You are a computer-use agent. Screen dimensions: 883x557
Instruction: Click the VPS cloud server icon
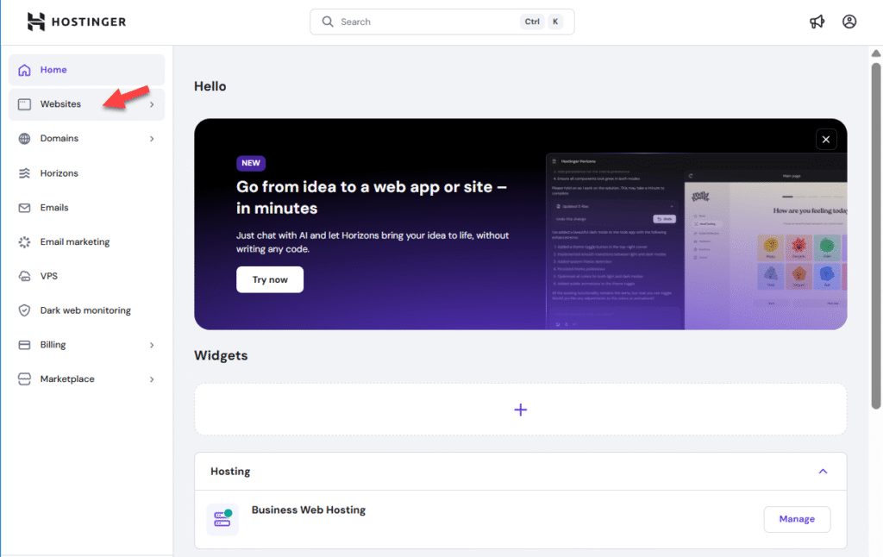(24, 276)
